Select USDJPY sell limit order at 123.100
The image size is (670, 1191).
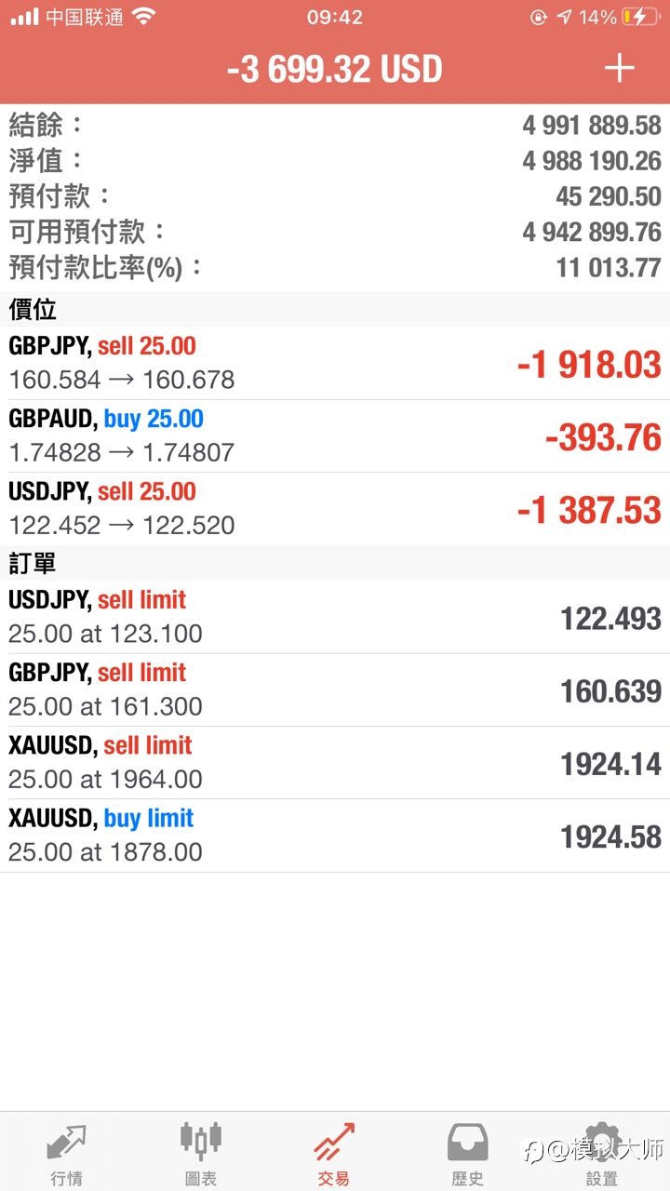point(335,617)
